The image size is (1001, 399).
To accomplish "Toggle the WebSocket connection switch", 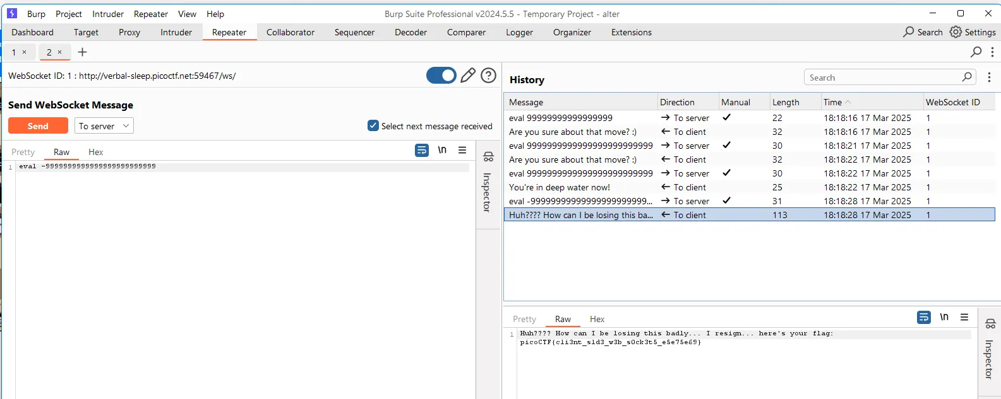I will [x=441, y=76].
